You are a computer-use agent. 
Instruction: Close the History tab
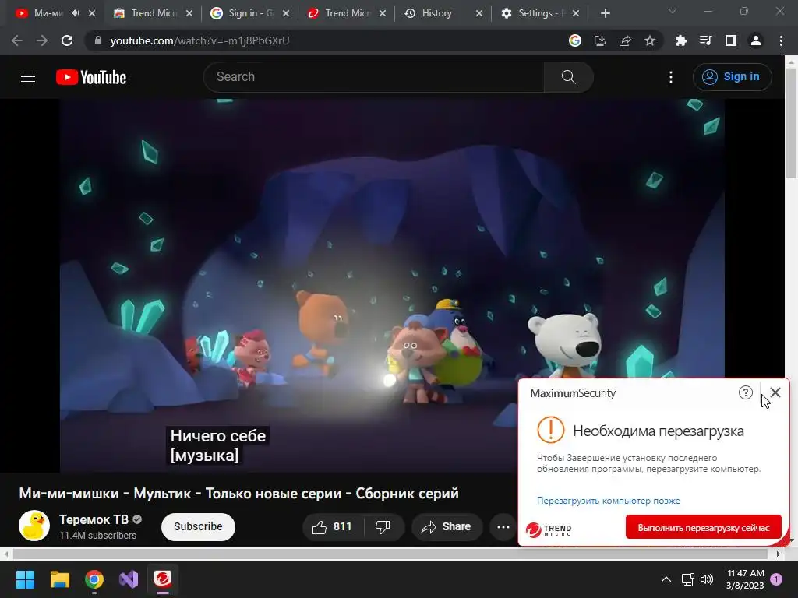pos(479,13)
